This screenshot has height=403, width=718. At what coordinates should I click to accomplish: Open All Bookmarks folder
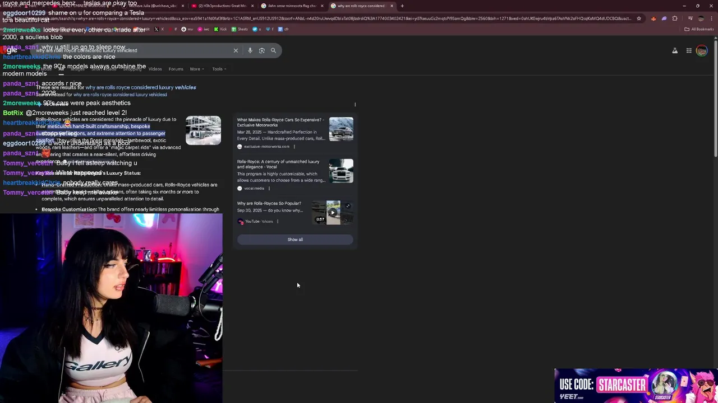(699, 29)
